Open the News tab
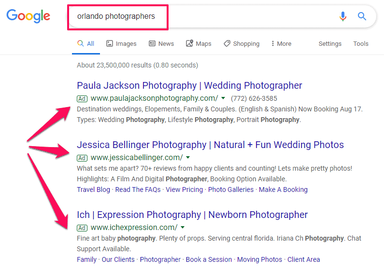The height and width of the screenshot is (271, 384). pos(161,43)
